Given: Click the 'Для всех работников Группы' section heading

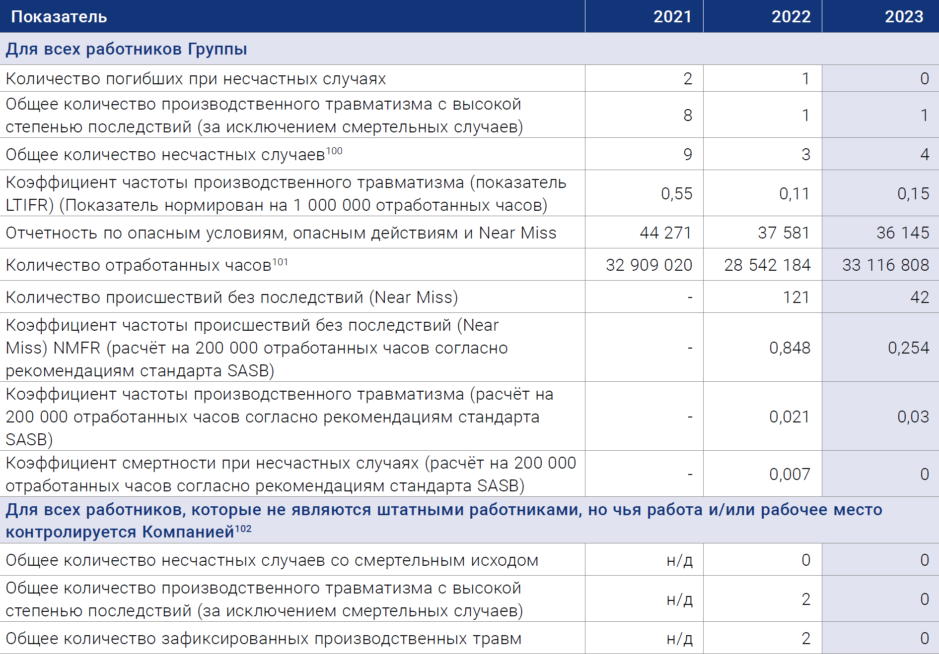Looking at the screenshot, I should [x=127, y=49].
